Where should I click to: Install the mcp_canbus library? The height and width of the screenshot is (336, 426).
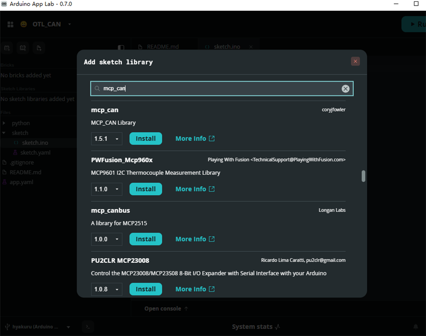point(146,239)
